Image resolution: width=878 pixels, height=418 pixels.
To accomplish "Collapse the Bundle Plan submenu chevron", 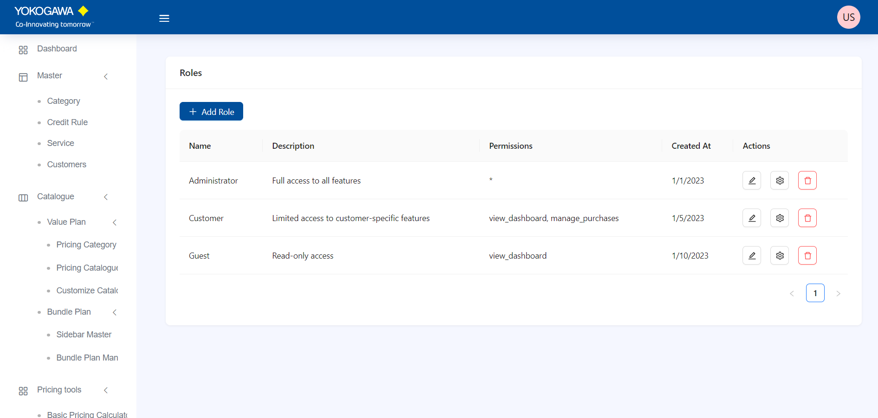I will click(x=115, y=312).
